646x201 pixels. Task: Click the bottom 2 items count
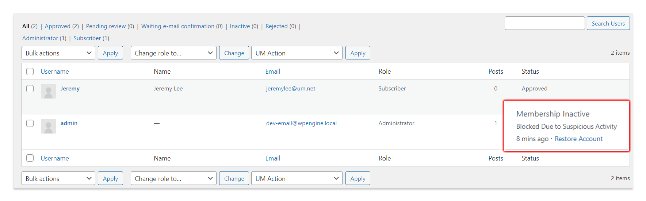[x=620, y=178]
